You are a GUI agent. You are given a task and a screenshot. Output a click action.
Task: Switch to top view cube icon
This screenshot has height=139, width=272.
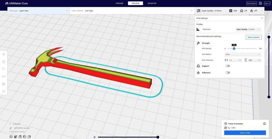click(x=20, y=137)
